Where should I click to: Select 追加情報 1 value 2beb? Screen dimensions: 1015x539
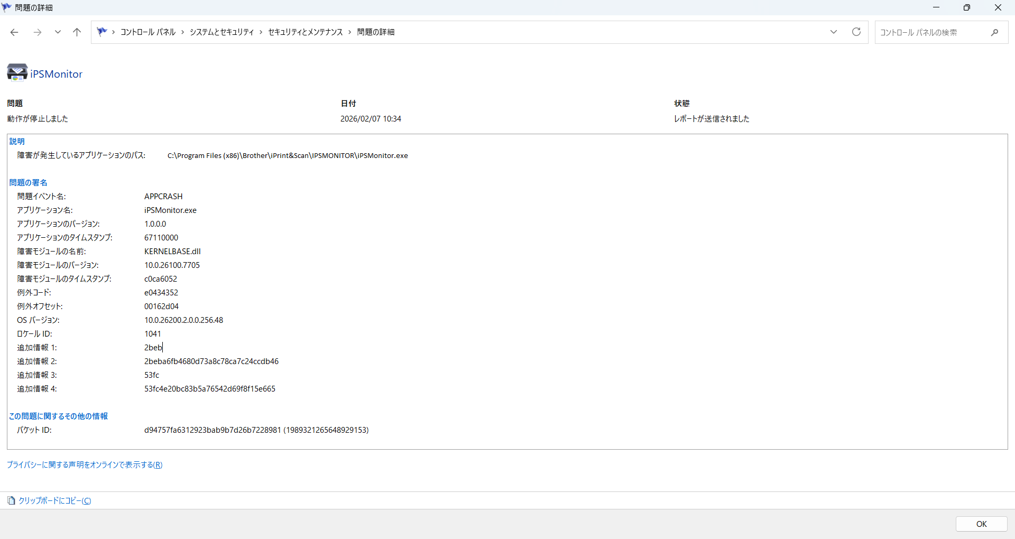click(153, 348)
